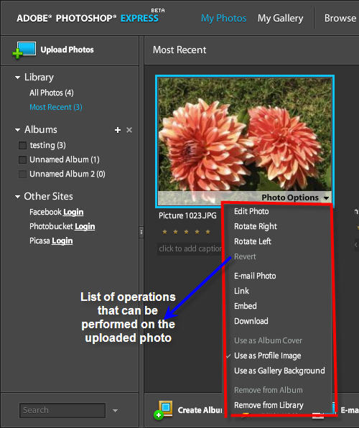Choose Use as Gallery Background
The width and height of the screenshot is (359, 428).
coord(279,371)
